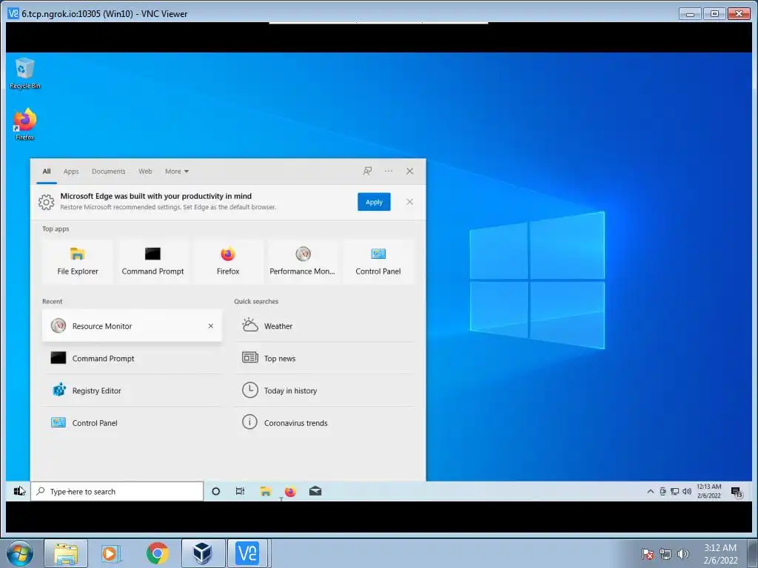The image size is (758, 568).
Task: Open Control Panel in Recent list
Action: pos(132,422)
